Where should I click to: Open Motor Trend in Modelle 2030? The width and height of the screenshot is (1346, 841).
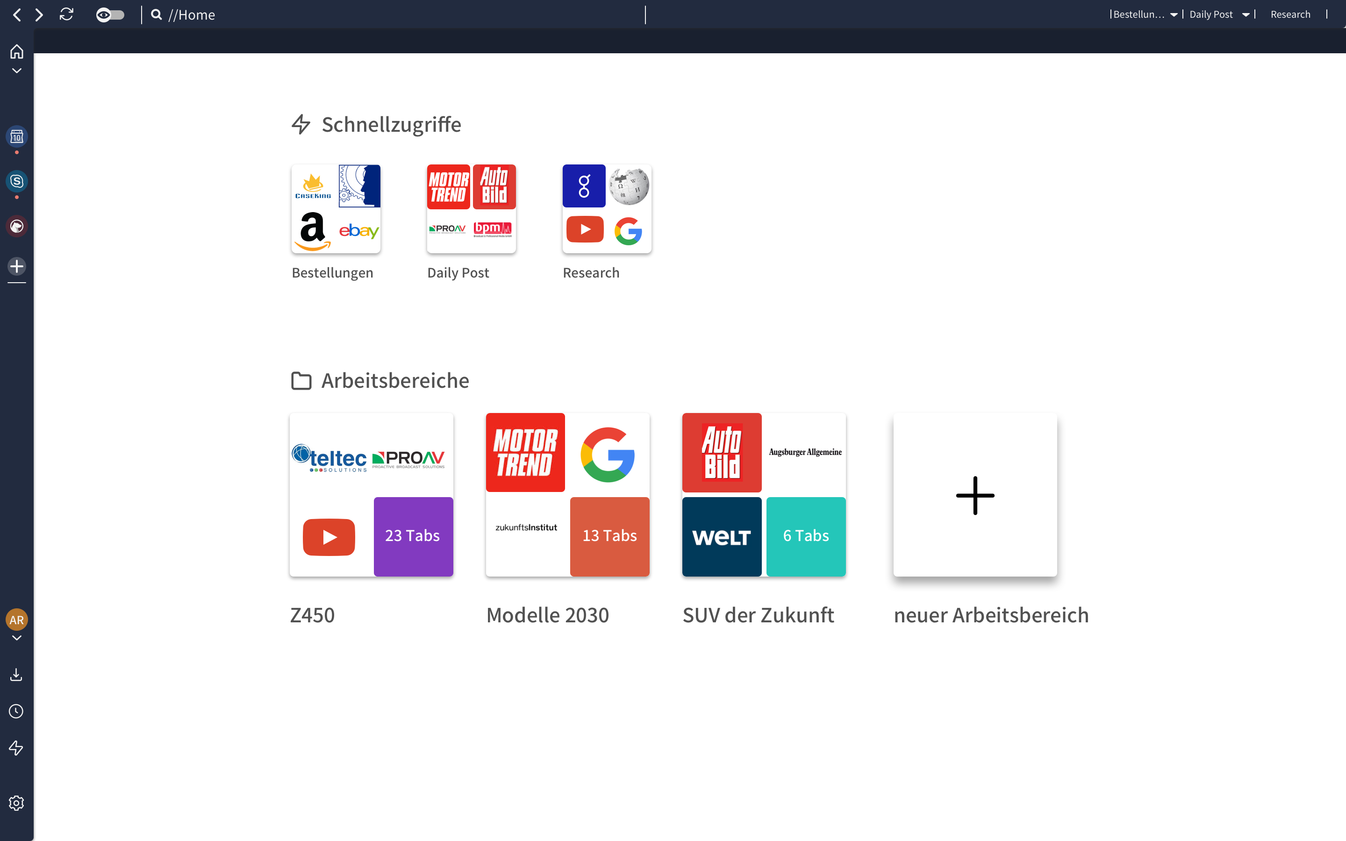[x=526, y=452]
